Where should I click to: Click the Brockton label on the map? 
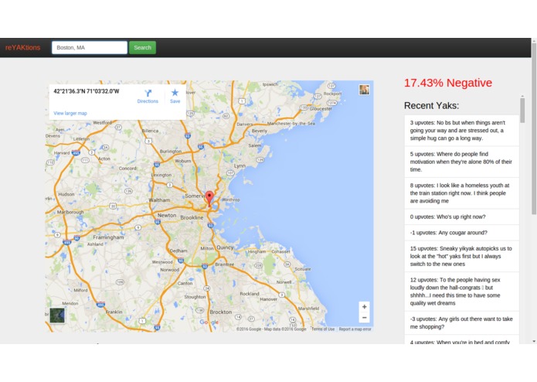pos(220,312)
